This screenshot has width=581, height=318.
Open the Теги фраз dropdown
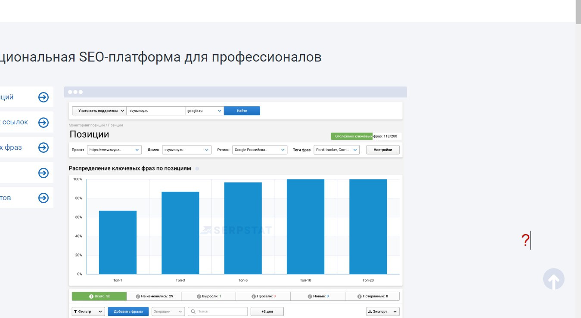(x=336, y=150)
